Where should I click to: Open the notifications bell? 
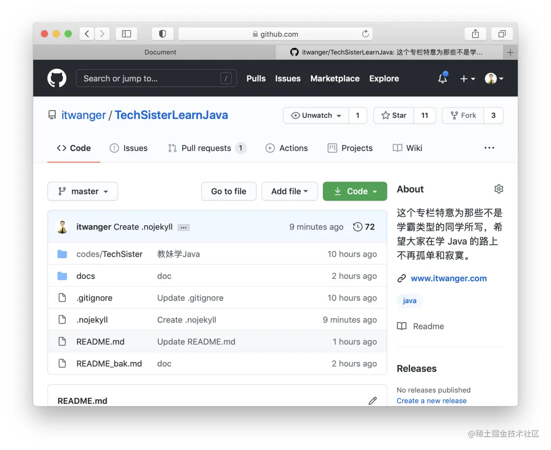[443, 78]
